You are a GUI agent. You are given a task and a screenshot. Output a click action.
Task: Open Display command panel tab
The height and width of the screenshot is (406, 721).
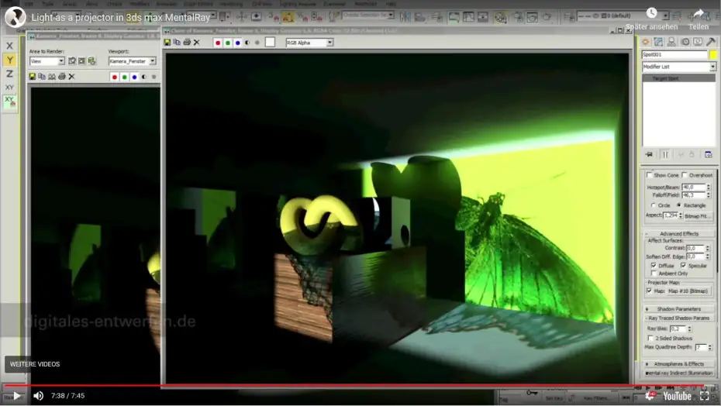pyautogui.click(x=698, y=42)
